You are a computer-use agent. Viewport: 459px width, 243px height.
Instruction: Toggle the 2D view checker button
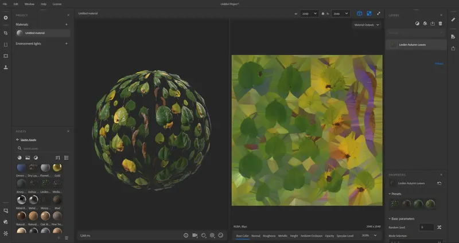click(369, 13)
